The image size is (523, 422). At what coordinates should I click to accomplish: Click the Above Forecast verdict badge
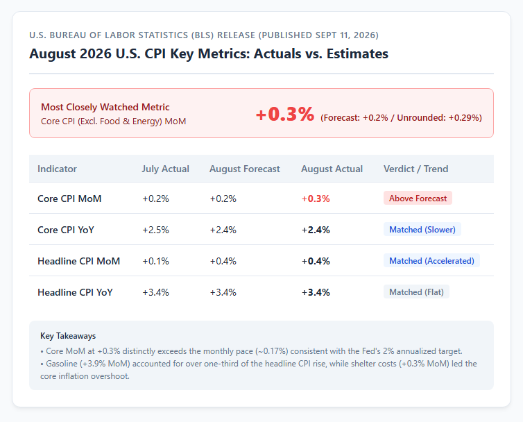click(x=418, y=198)
